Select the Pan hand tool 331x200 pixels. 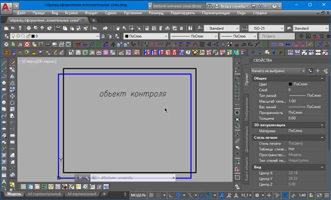[118, 28]
